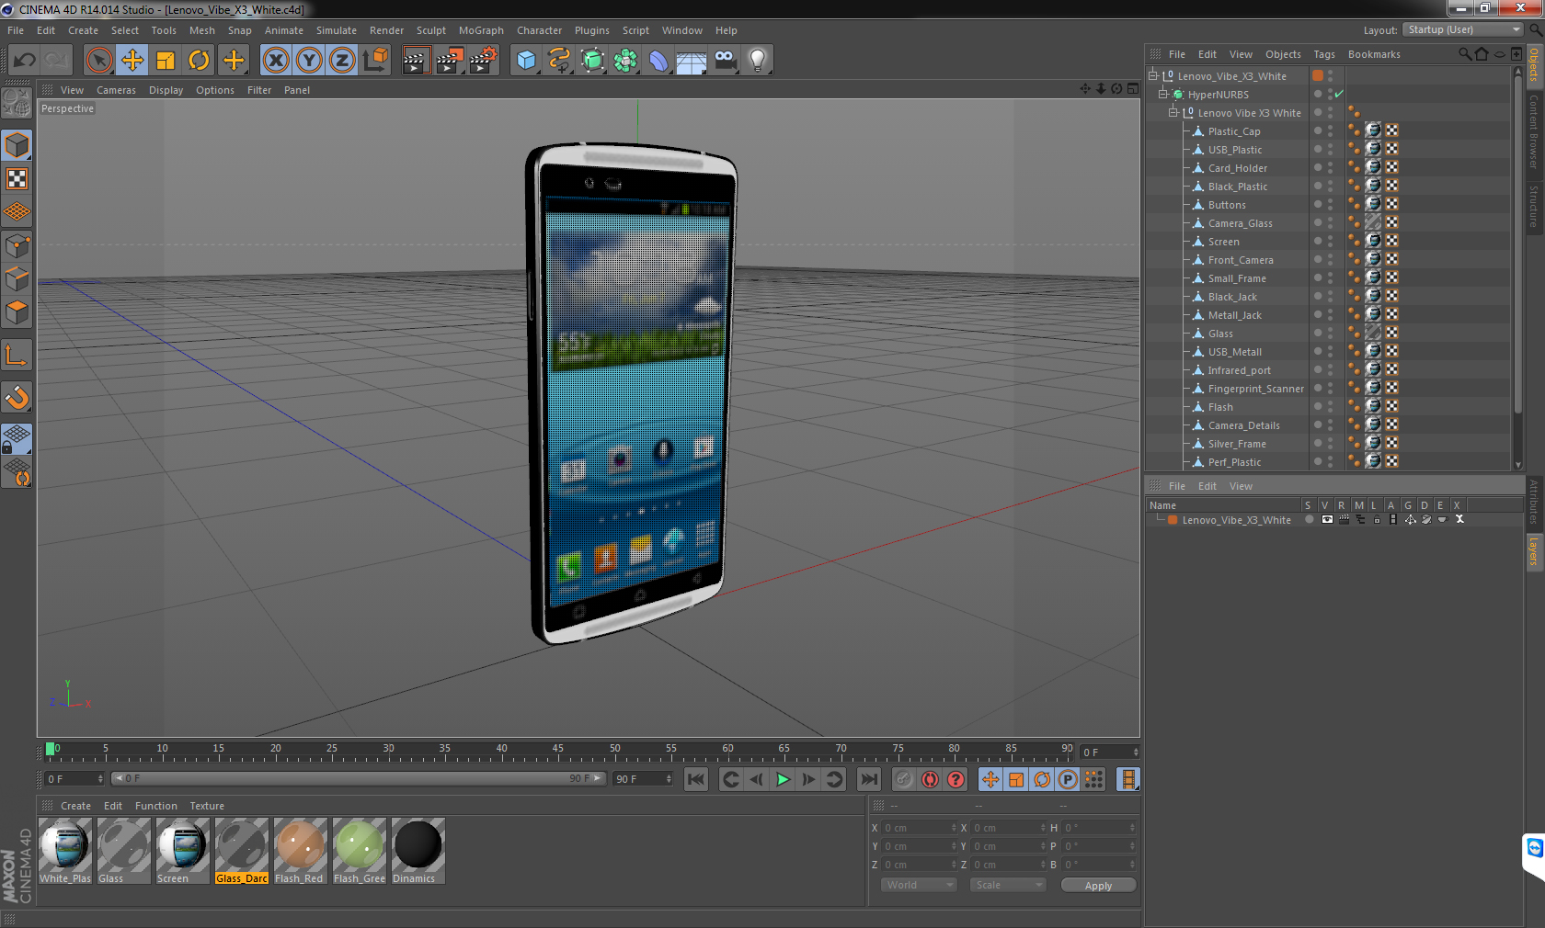Viewport: 1545px width, 928px height.
Task: Switch to Model mode
Action: pos(17,146)
